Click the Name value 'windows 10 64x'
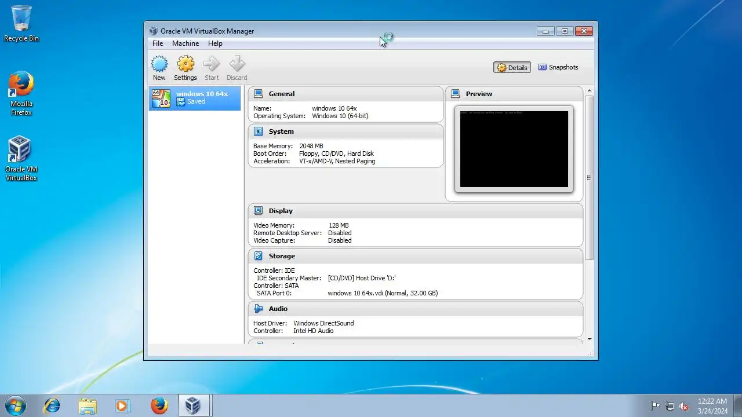The image size is (742, 417). click(334, 108)
